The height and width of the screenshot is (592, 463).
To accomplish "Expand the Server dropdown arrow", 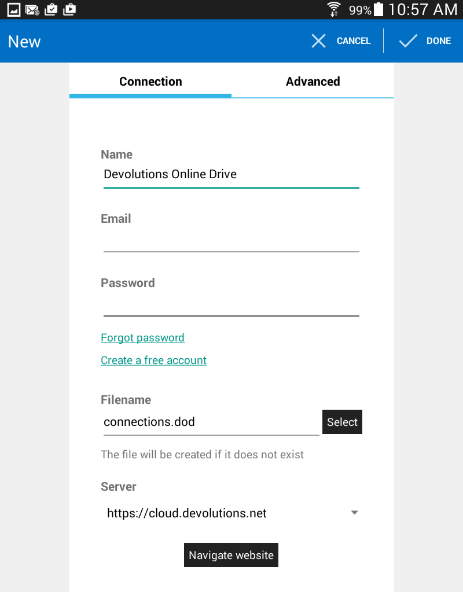I will tap(355, 513).
